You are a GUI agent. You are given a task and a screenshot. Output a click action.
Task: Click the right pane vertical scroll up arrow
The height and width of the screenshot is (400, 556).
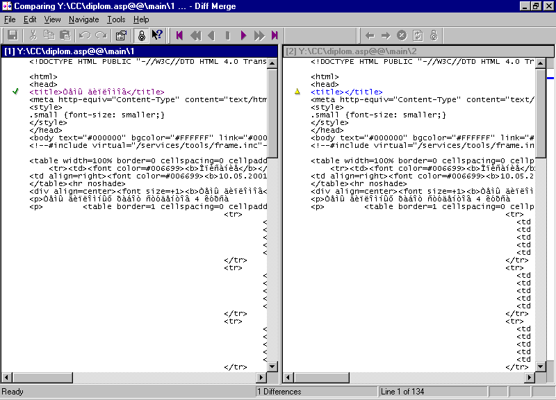point(541,63)
